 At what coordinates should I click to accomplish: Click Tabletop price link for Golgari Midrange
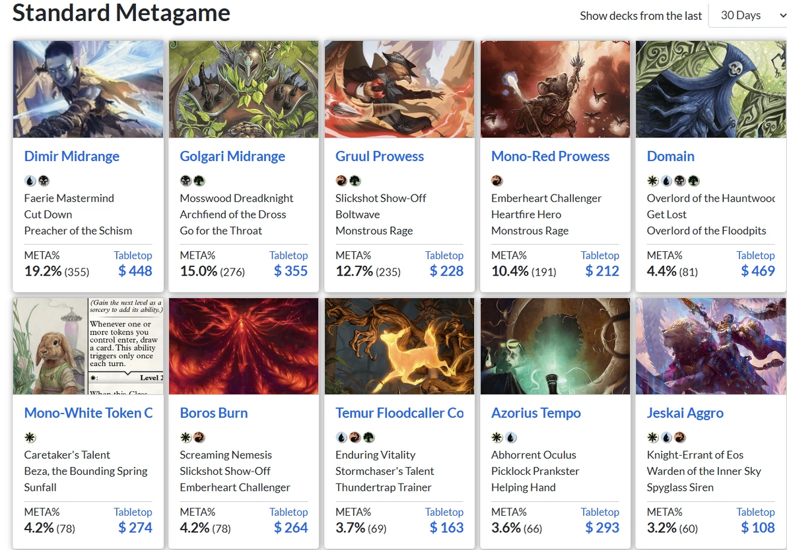pos(289,255)
